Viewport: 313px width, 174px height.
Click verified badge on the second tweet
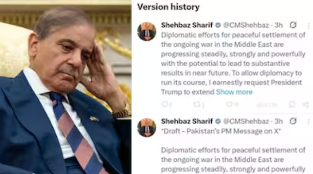click(218, 121)
